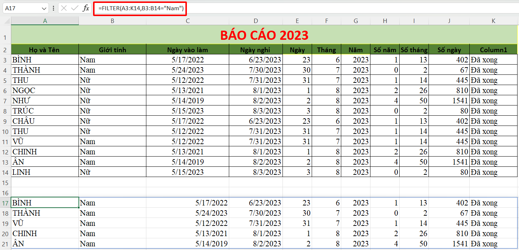This screenshot has width=519, height=250.
Task: Click the three-dot handle beside the Name Box
Action: tap(54, 8)
